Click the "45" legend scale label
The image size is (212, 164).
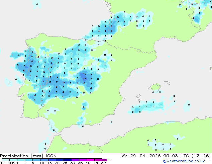click(96, 163)
